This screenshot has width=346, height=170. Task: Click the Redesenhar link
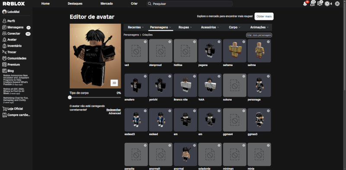point(114,110)
